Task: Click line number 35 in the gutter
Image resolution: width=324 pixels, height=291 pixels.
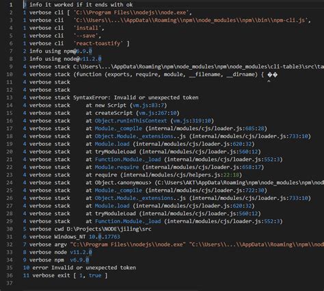Action: 10,268
